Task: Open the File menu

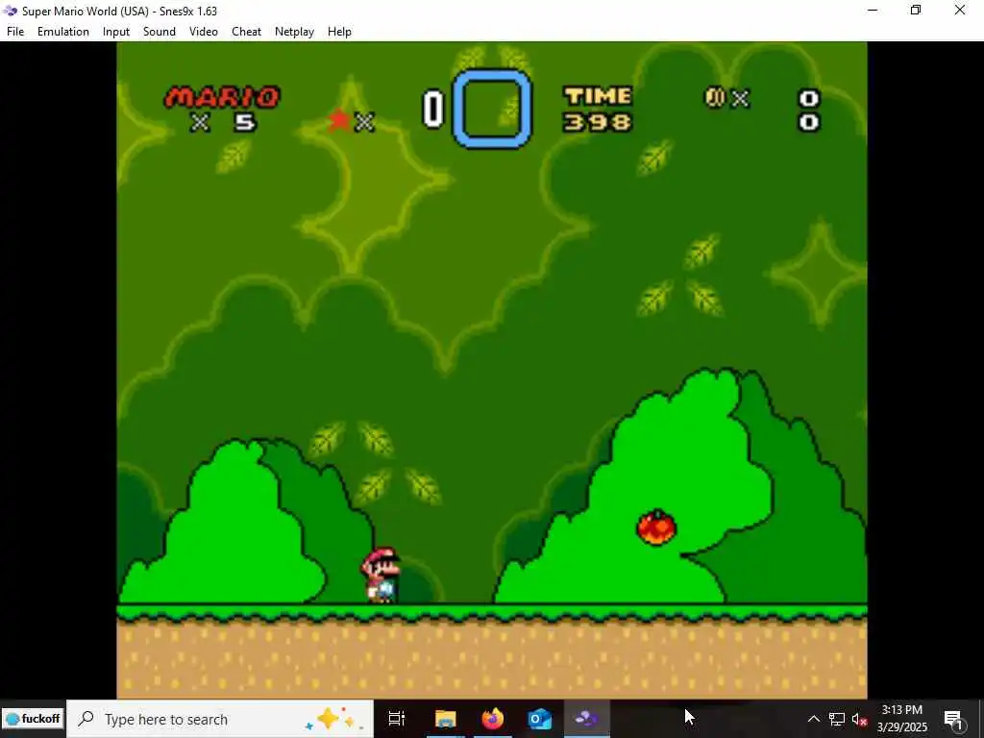Action: click(x=15, y=32)
